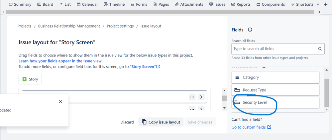Switch to the Forms tab

139,4
